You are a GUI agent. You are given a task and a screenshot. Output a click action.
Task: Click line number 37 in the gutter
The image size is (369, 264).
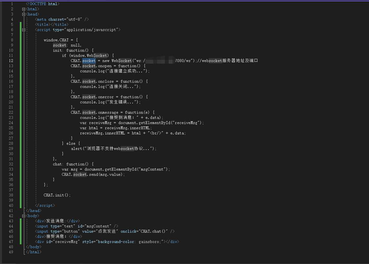11,190
